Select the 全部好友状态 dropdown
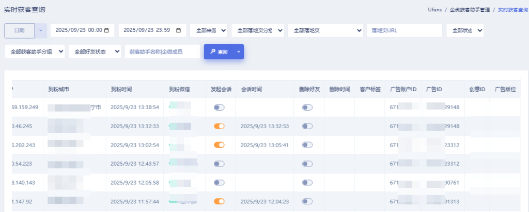Image resolution: width=529 pixels, height=212 pixels. (x=95, y=52)
